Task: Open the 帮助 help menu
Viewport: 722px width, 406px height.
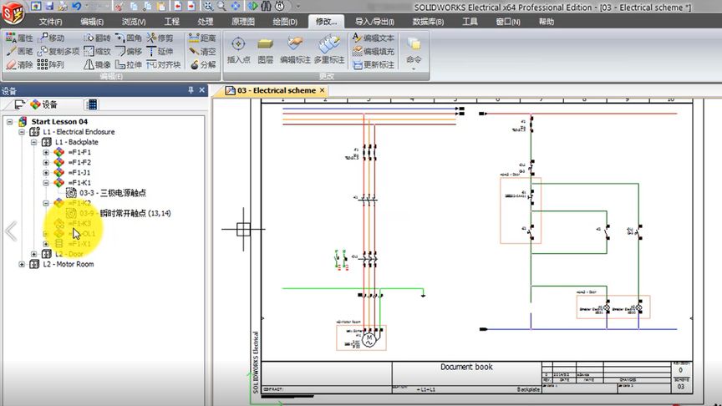Action: pyautogui.click(x=547, y=22)
